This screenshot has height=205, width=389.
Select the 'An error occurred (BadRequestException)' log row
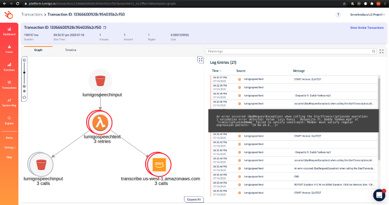pos(294,168)
